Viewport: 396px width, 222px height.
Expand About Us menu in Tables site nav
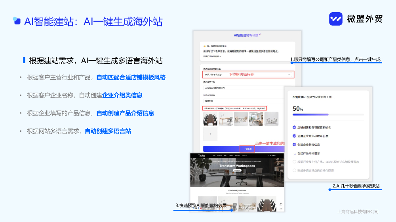(237, 156)
